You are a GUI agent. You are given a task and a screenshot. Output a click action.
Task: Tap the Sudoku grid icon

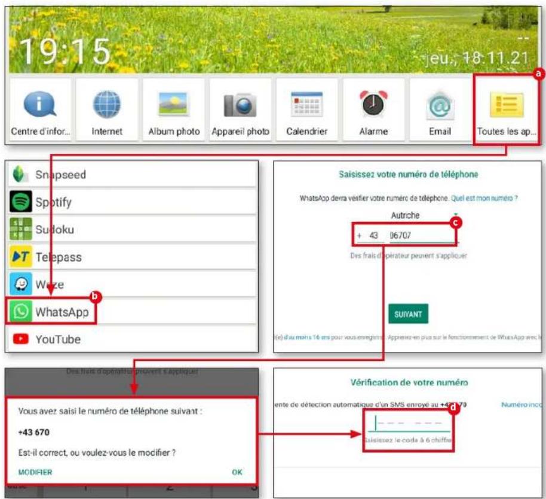coord(20,229)
